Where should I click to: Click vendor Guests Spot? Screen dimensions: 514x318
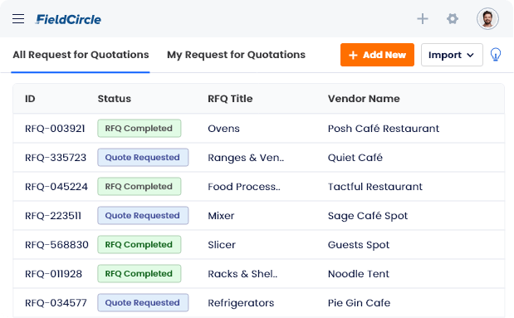359,245
